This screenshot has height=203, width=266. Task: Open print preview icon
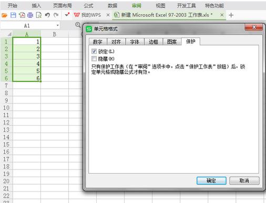coord(38,15)
